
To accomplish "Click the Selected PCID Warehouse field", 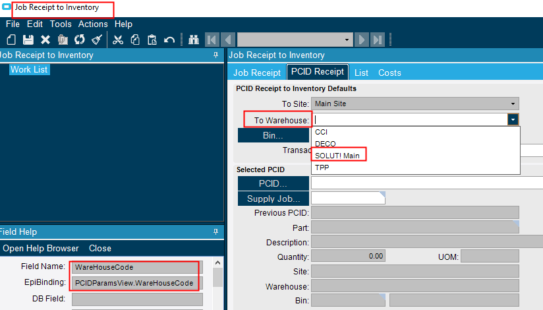I will 415,286.
